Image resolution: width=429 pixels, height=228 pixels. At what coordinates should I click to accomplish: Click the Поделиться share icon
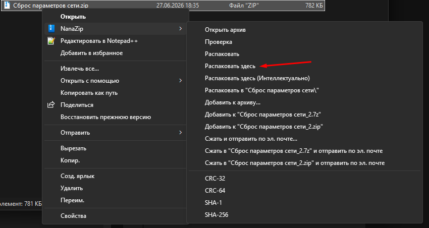51,105
